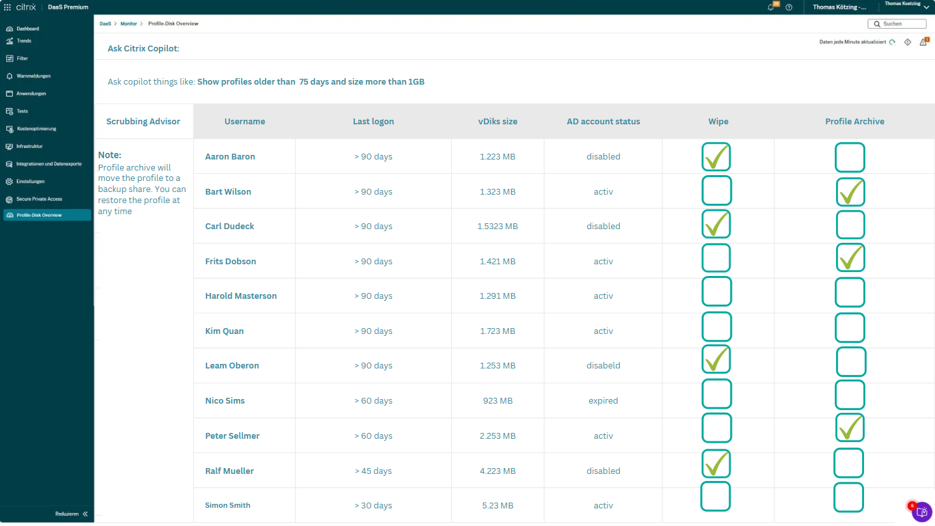Open the Scrubbing Advisor tab
The height and width of the screenshot is (526, 935).
click(143, 121)
